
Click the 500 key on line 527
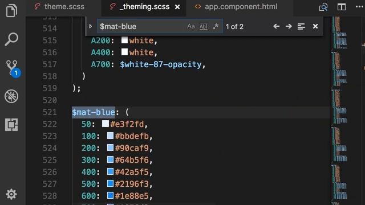tap(88, 184)
